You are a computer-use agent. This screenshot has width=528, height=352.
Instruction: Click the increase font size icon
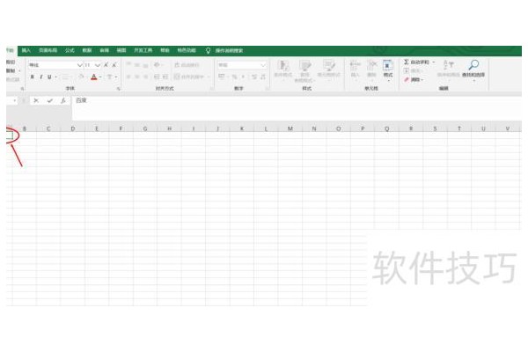click(106, 64)
